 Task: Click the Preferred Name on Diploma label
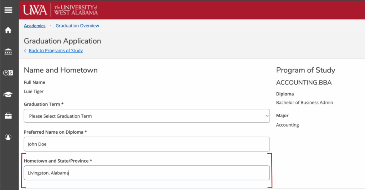[55, 132]
